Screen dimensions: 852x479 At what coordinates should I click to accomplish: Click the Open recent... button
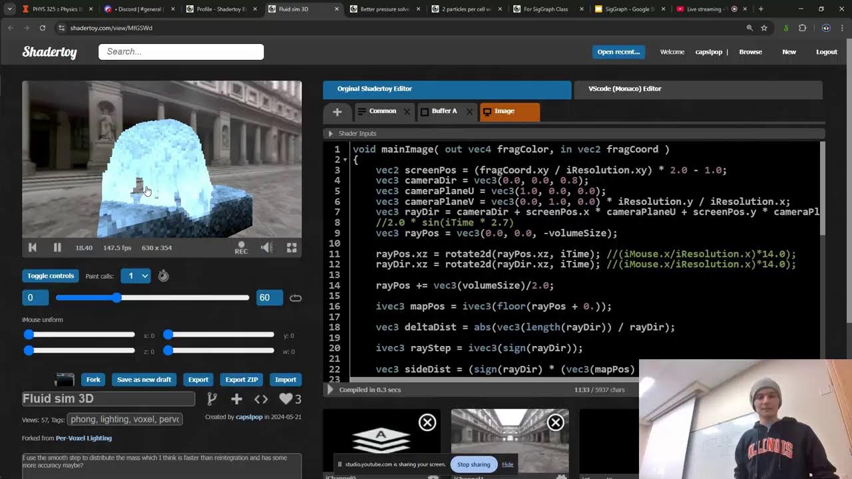[618, 52]
